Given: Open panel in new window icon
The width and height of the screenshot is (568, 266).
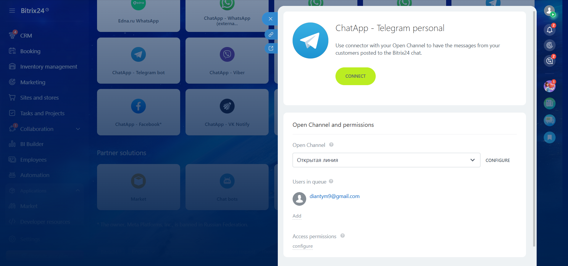Looking at the screenshot, I should click(x=271, y=48).
